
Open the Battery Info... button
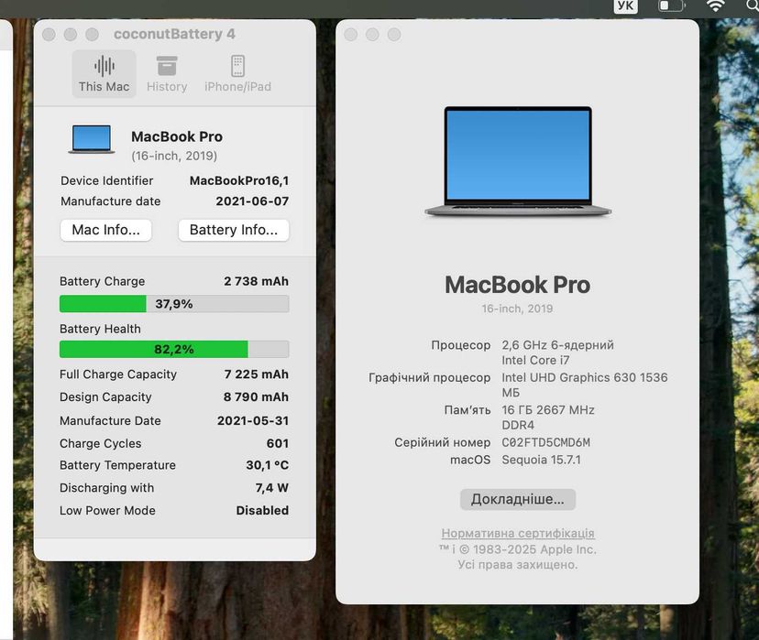[x=234, y=230]
